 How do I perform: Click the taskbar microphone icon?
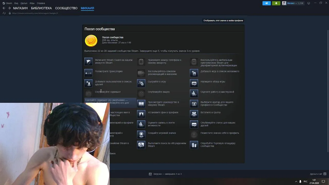coord(300,182)
